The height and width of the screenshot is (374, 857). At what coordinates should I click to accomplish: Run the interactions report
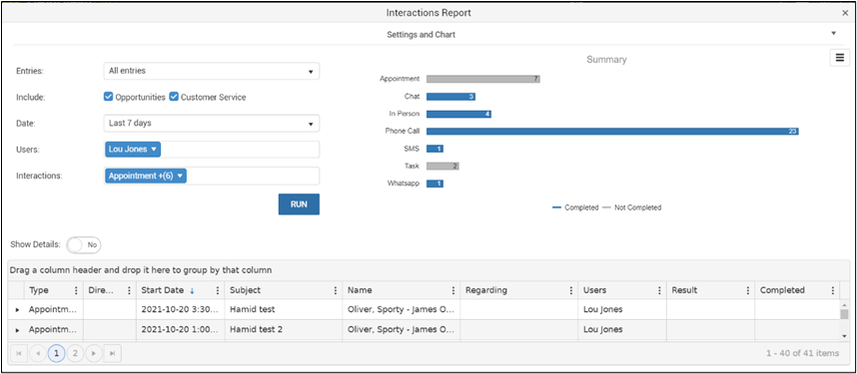[x=299, y=204]
